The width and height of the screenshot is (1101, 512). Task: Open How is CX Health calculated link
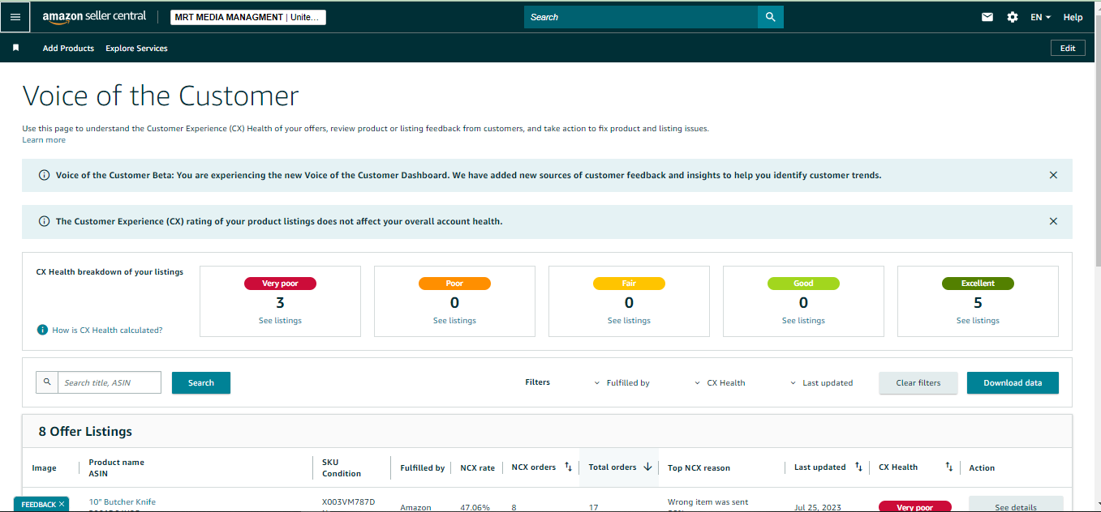pos(107,330)
